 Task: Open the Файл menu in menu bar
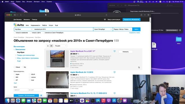(x=12, y=2)
